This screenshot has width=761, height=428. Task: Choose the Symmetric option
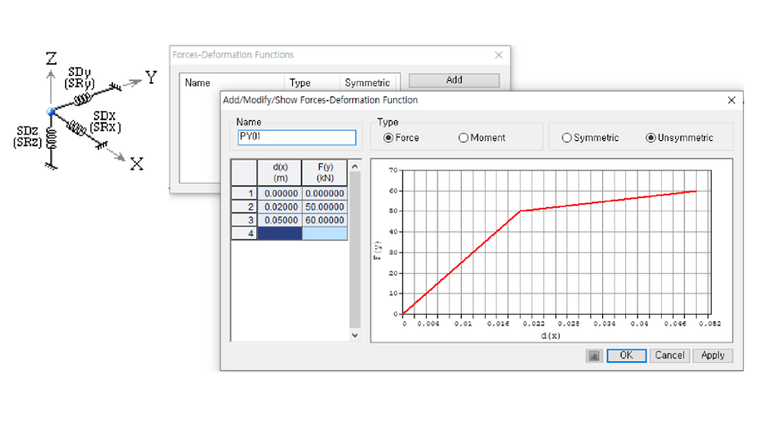pos(566,138)
